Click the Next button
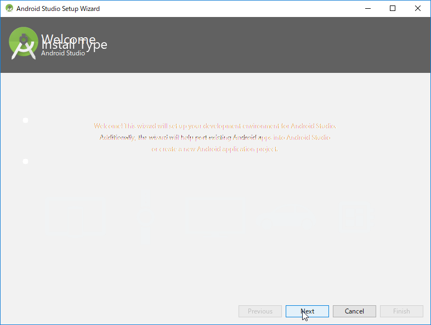The height and width of the screenshot is (325, 431). pyautogui.click(x=307, y=311)
